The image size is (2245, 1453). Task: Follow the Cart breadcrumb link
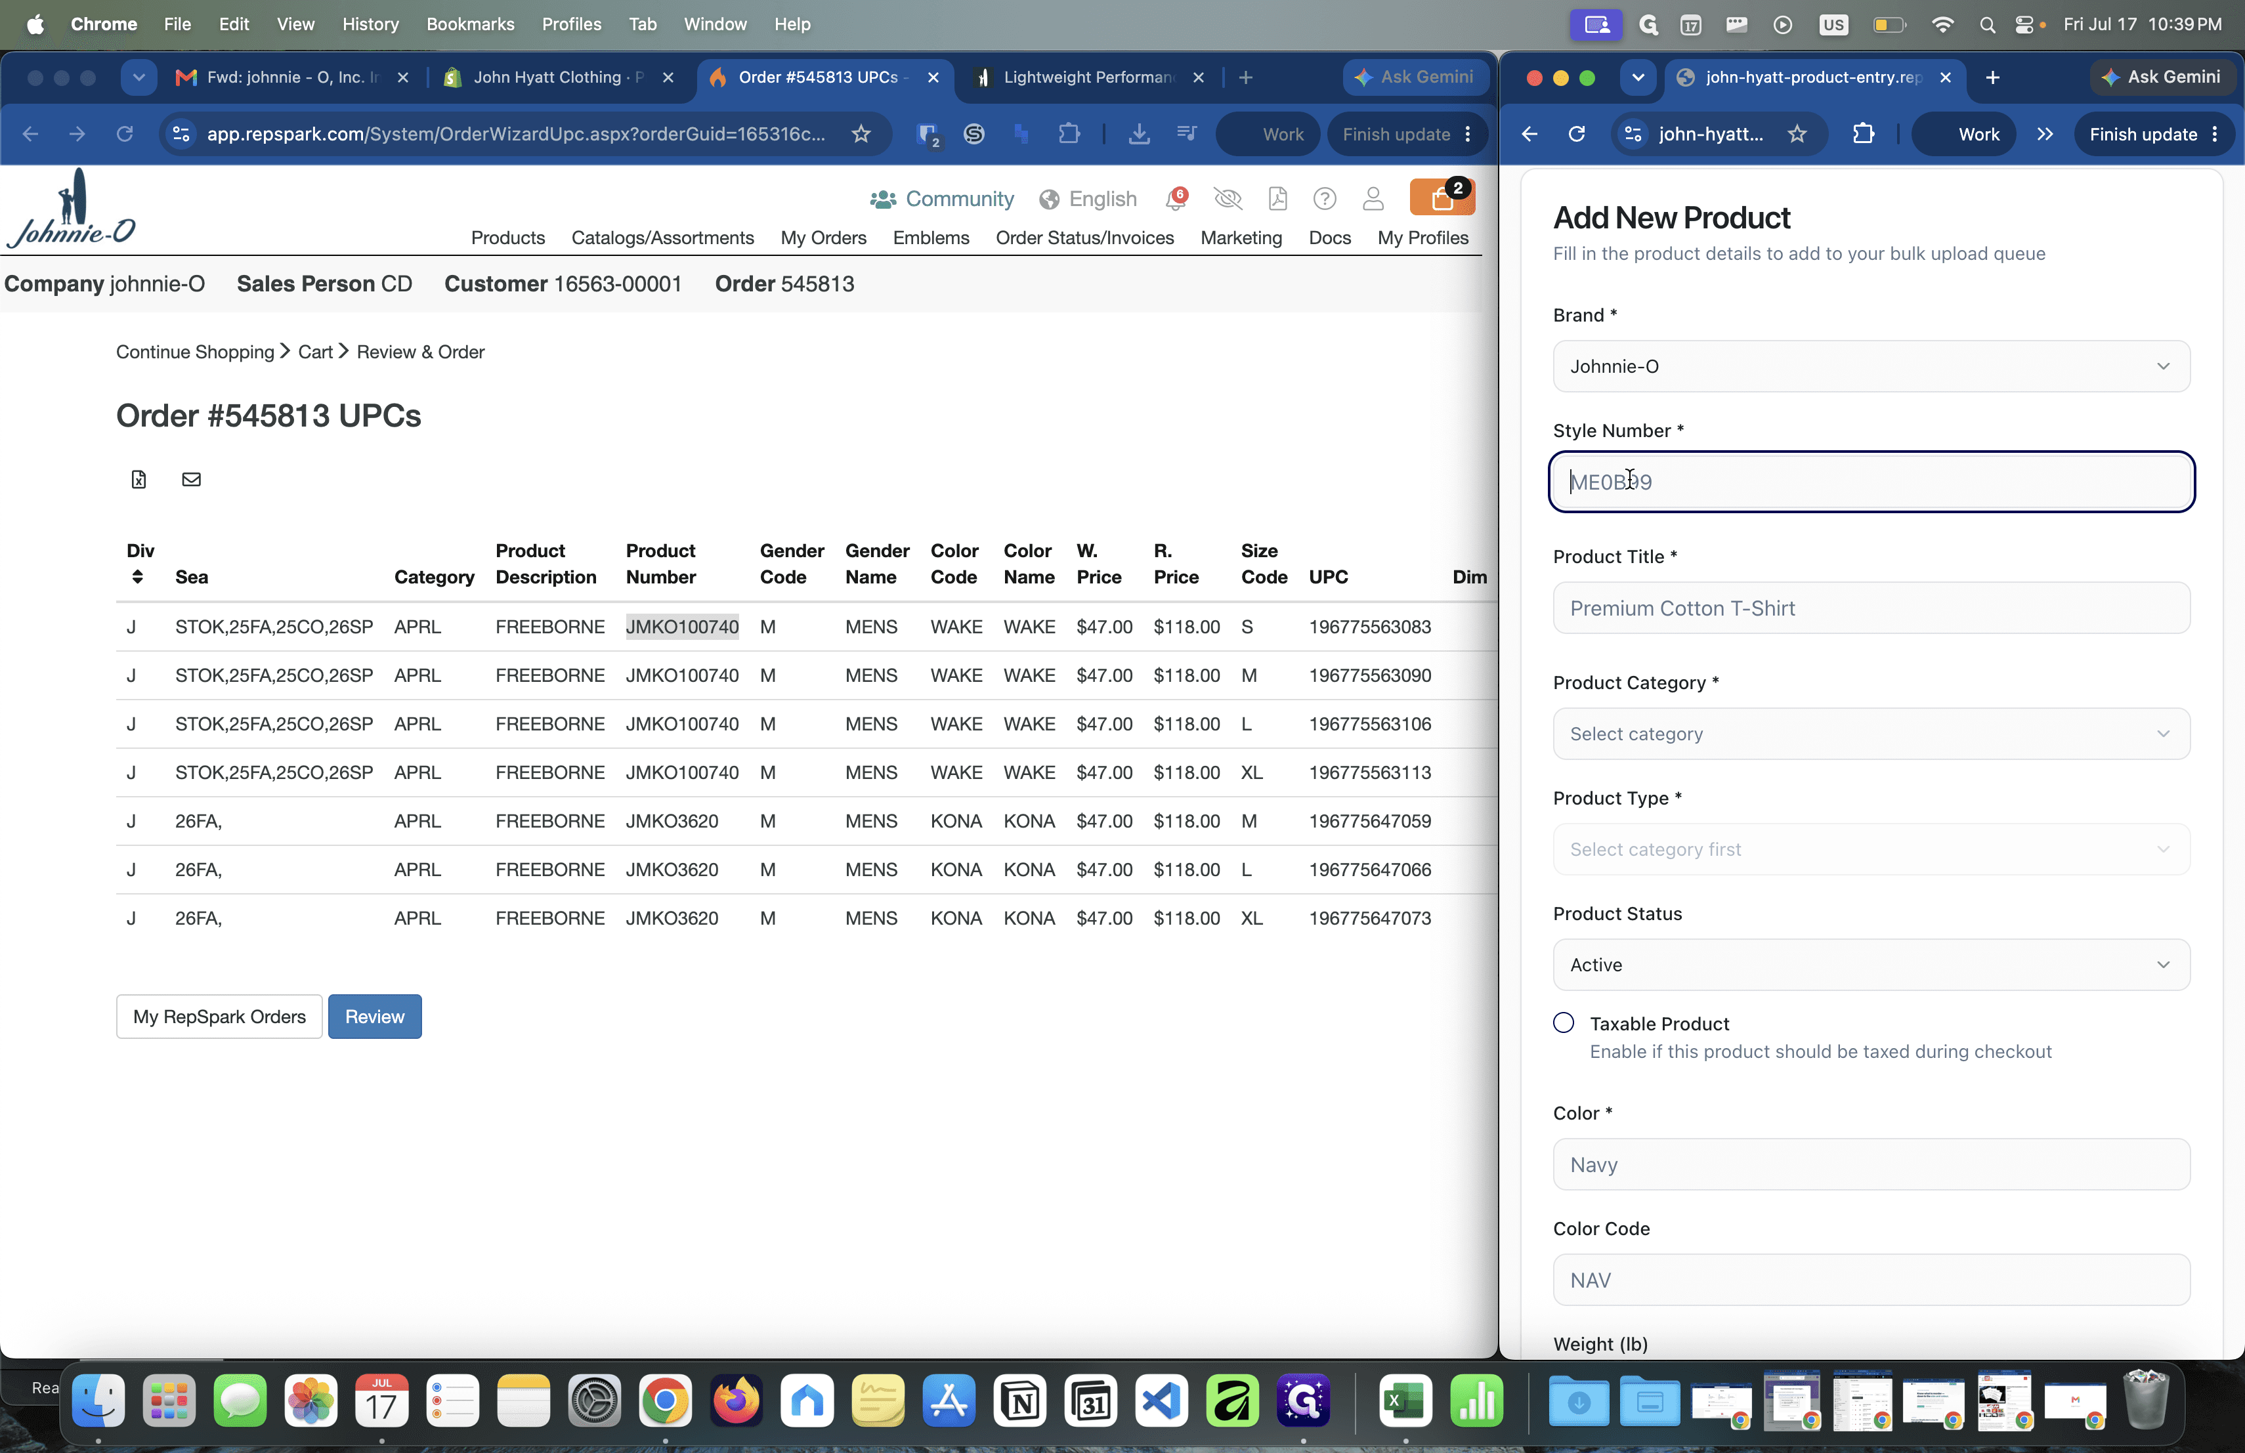[x=315, y=352]
